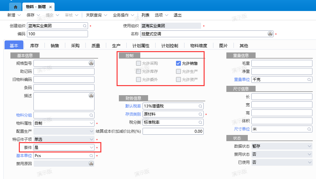This screenshot has width=316, height=179.
Task: Switch to the 质量 tab
Action: click(96, 46)
